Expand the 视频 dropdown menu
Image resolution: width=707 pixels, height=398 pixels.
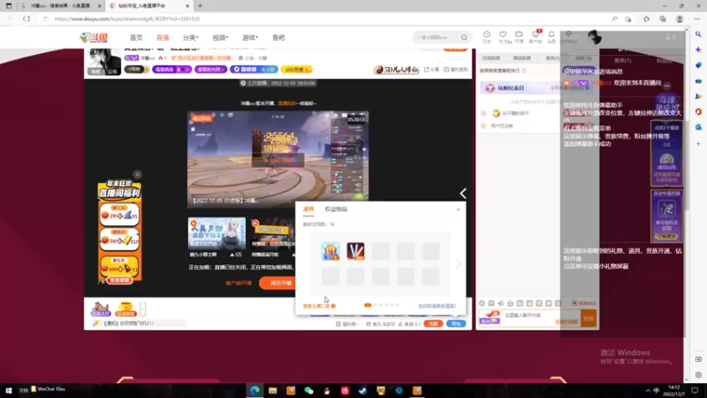220,37
